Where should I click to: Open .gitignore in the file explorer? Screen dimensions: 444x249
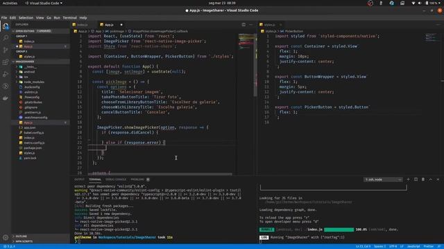(31, 108)
